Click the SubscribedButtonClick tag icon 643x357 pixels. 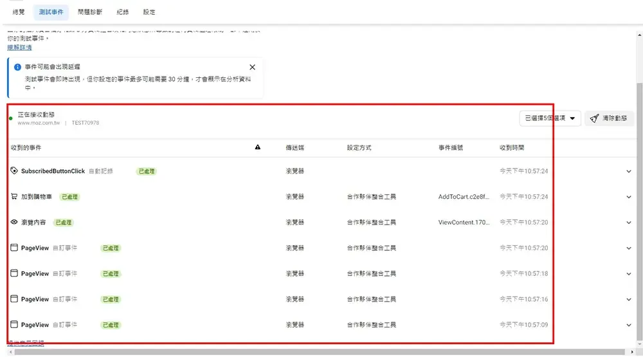pos(14,170)
